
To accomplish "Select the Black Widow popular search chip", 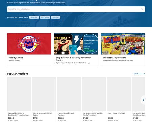I will pos(45,17).
